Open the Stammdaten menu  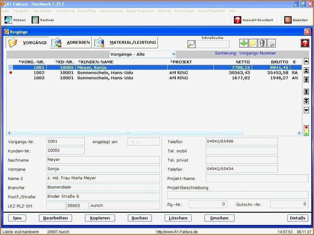[42, 11]
